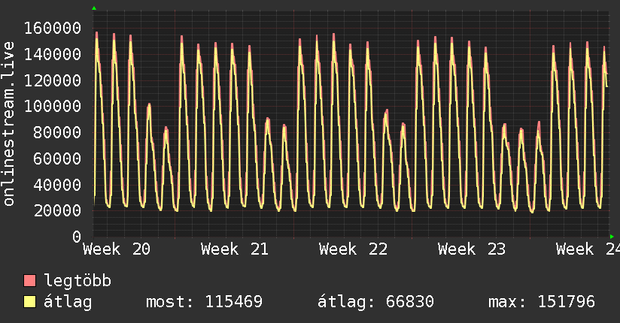620x323 pixels.
Task: Click the 40000 y-axis value
Action: [x=57, y=185]
